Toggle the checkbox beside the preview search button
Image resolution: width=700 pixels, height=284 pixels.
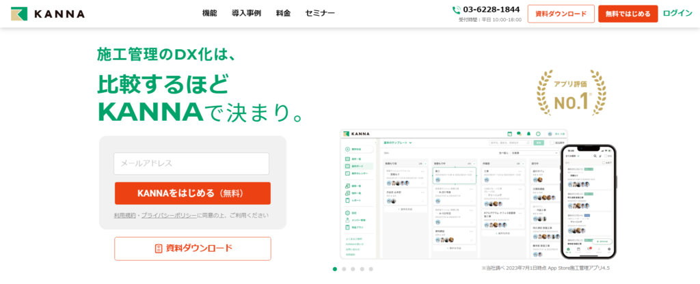(x=552, y=143)
